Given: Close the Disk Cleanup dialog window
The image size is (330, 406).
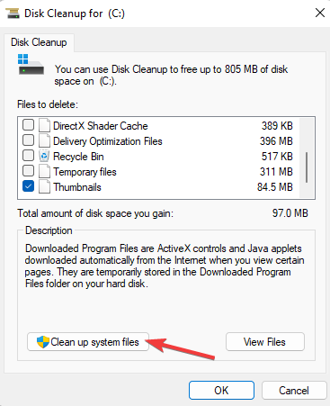Looking at the screenshot, I should click(320, 13).
